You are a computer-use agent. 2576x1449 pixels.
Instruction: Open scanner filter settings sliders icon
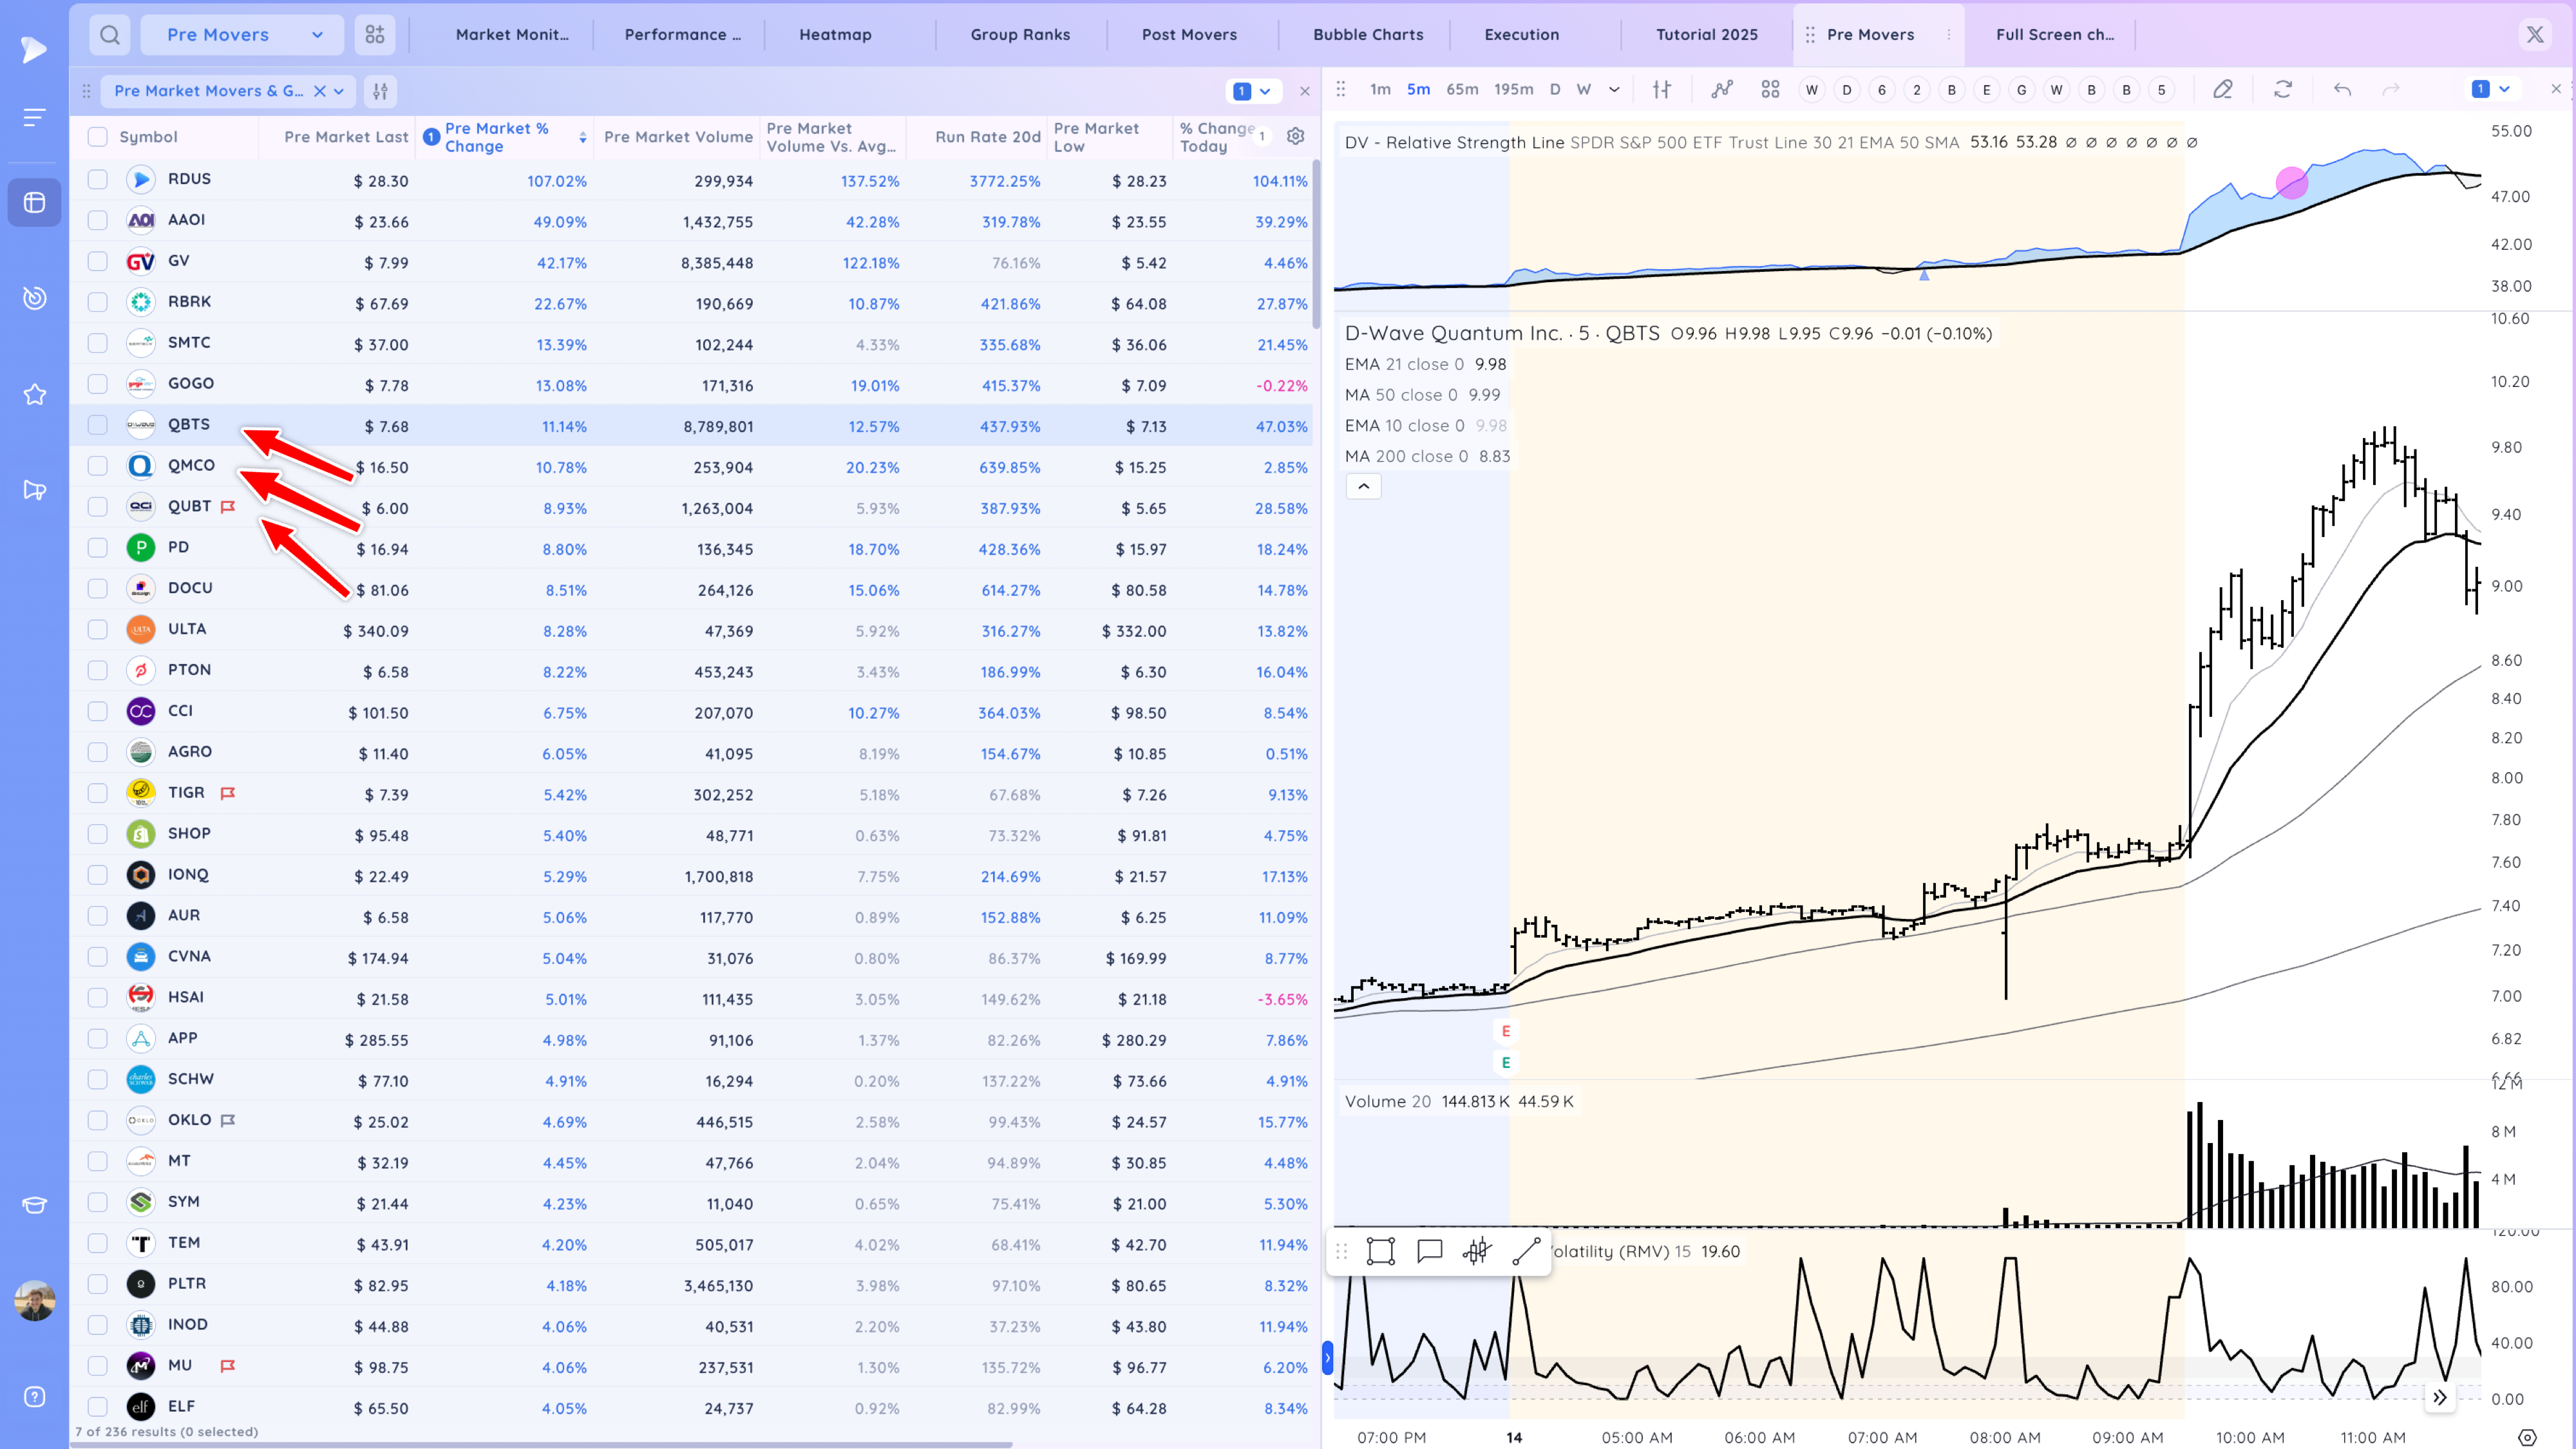(380, 91)
